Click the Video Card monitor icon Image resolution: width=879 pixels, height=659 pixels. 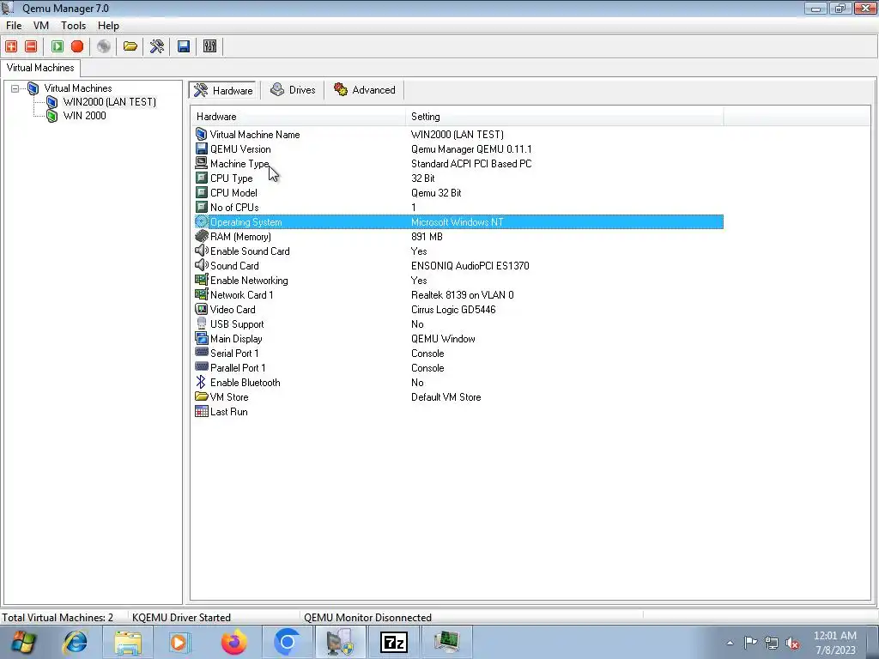click(201, 309)
